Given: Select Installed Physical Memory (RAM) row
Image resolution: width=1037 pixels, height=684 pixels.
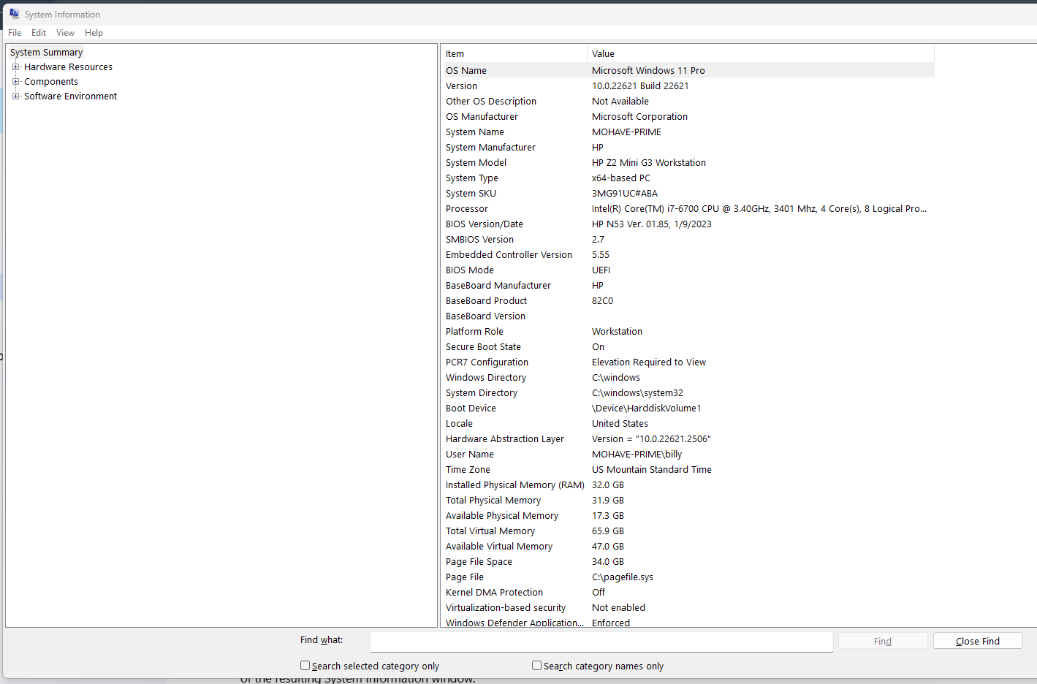Looking at the screenshot, I should point(688,485).
